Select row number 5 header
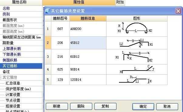183x112 pixels. click(x=48, y=80)
